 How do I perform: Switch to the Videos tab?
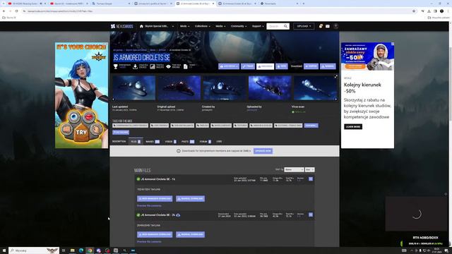(171, 142)
